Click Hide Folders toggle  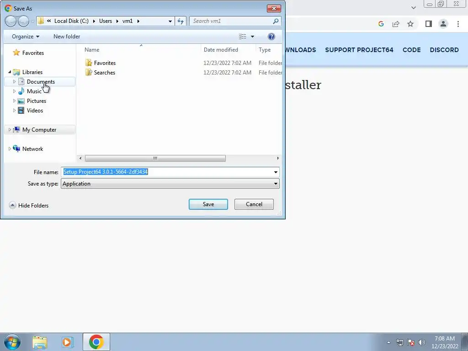tap(29, 205)
